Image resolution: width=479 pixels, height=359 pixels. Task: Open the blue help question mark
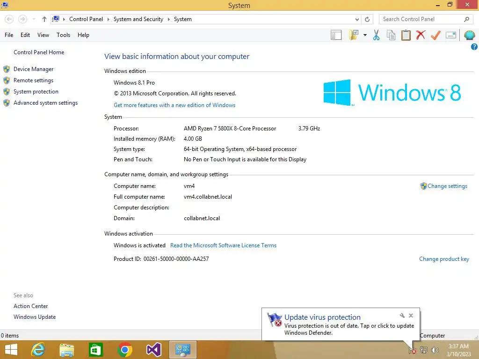(x=474, y=47)
